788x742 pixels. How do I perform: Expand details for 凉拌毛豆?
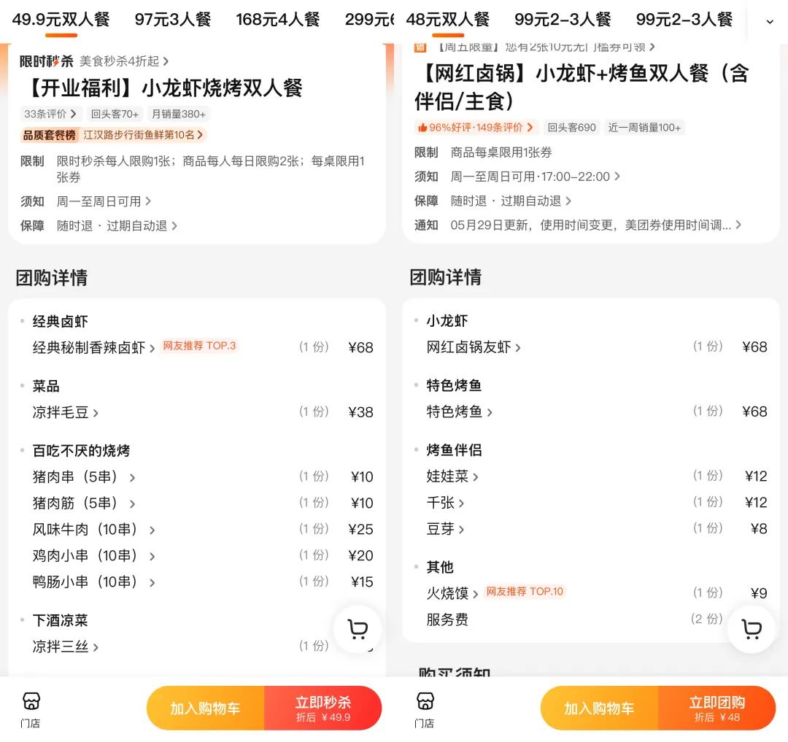(66, 412)
